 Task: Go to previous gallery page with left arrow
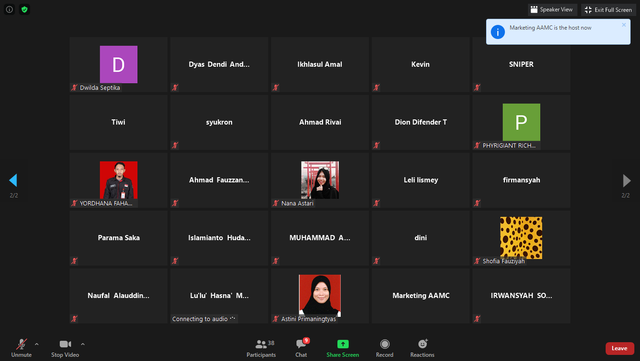pyautogui.click(x=13, y=180)
